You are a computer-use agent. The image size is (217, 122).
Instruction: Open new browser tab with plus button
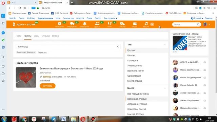pos(72,2)
